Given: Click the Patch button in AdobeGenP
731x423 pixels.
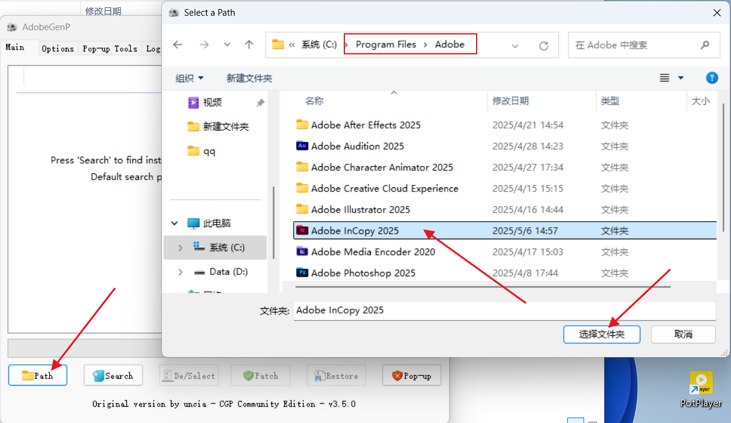Looking at the screenshot, I should [261, 375].
